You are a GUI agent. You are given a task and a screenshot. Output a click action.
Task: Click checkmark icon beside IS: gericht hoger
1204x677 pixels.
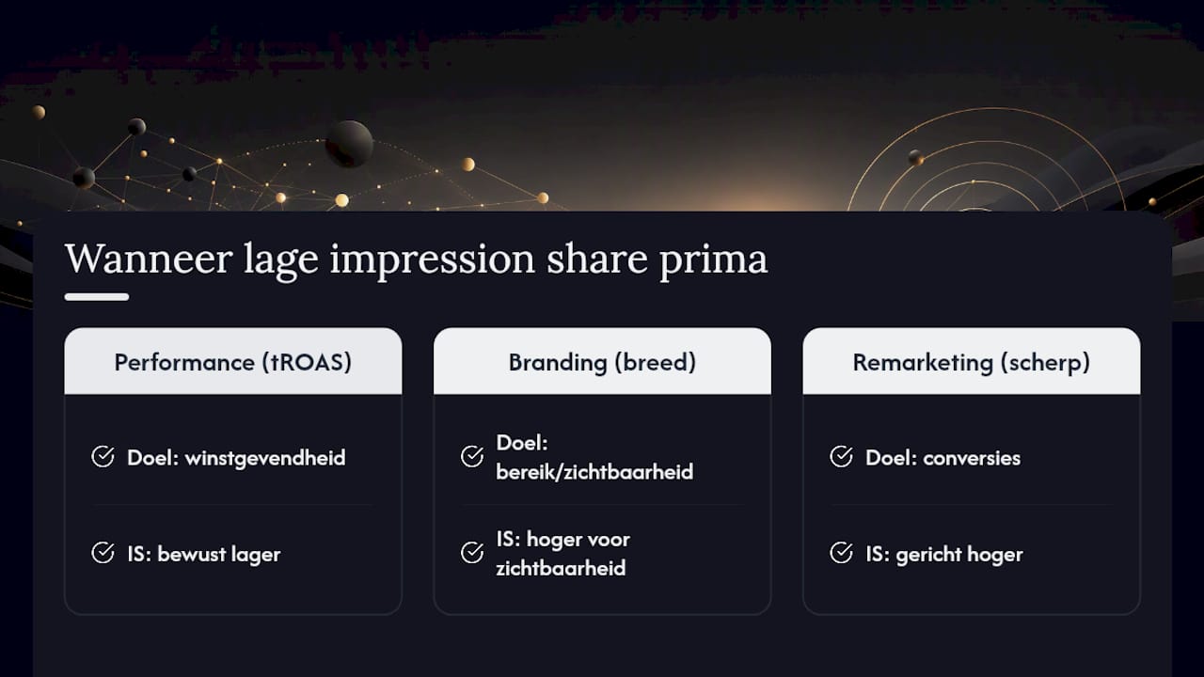click(x=841, y=553)
